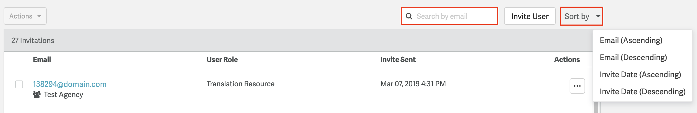Click the invitations list vertical scrollbar
This screenshot has height=113, width=697.
click(x=596, y=107)
